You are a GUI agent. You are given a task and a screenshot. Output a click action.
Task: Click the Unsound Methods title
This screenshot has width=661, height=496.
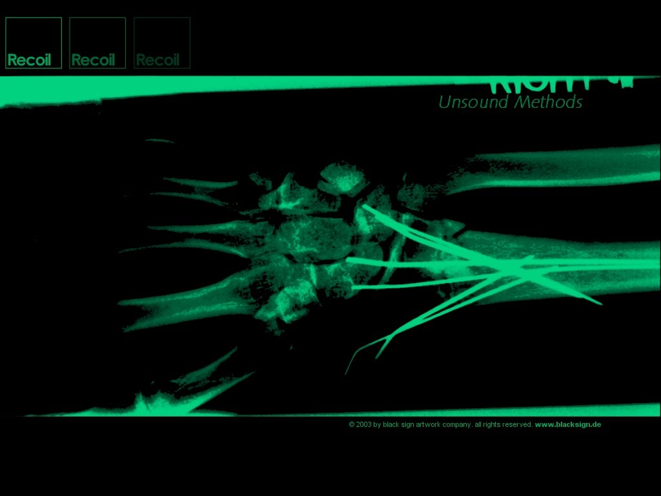pos(511,102)
